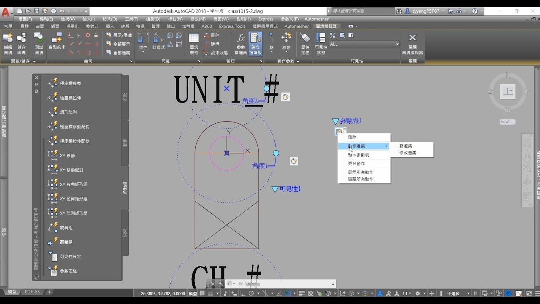Open the units 十進位 dropdown

tap(459, 293)
